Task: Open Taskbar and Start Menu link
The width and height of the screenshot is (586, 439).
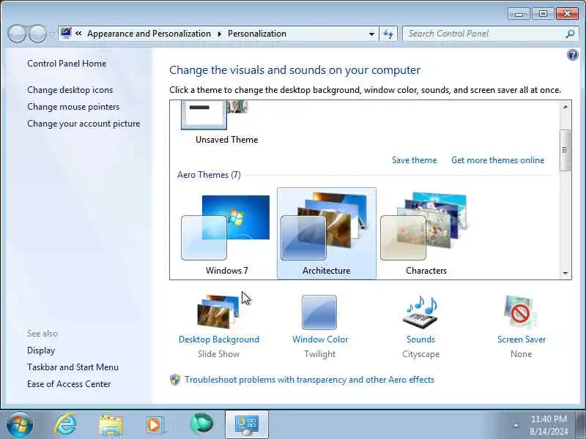Action: [73, 367]
